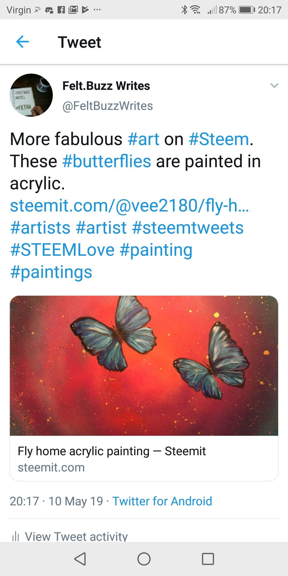Open the butterfly painting preview image
Image resolution: width=288 pixels, height=576 pixels.
144,365
